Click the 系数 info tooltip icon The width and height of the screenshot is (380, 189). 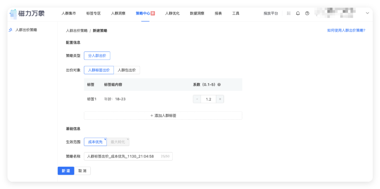(x=219, y=85)
